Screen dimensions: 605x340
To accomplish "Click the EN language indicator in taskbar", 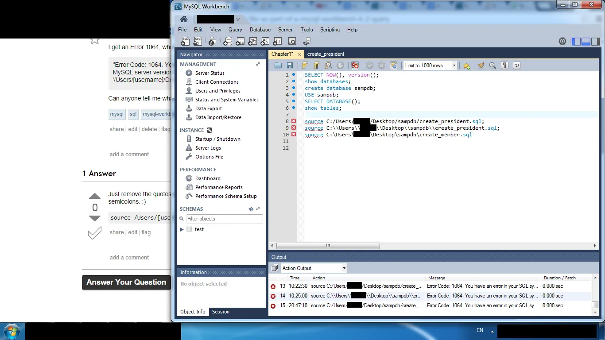I will (x=480, y=330).
